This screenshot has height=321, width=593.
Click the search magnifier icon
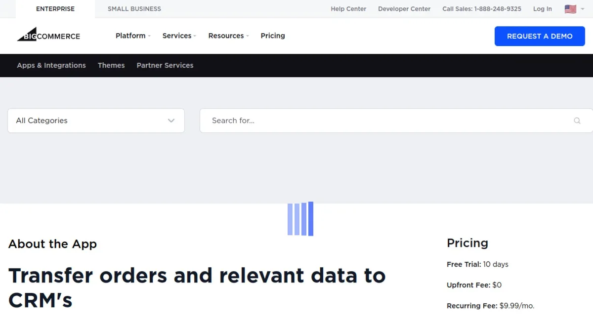[x=577, y=120]
